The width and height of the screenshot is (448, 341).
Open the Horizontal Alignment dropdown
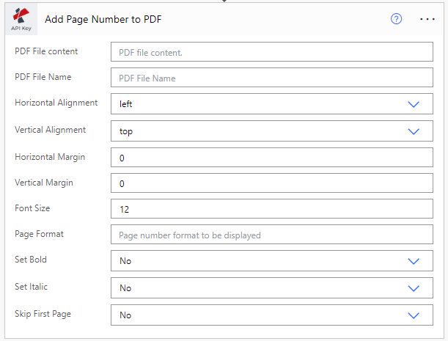tap(272, 103)
